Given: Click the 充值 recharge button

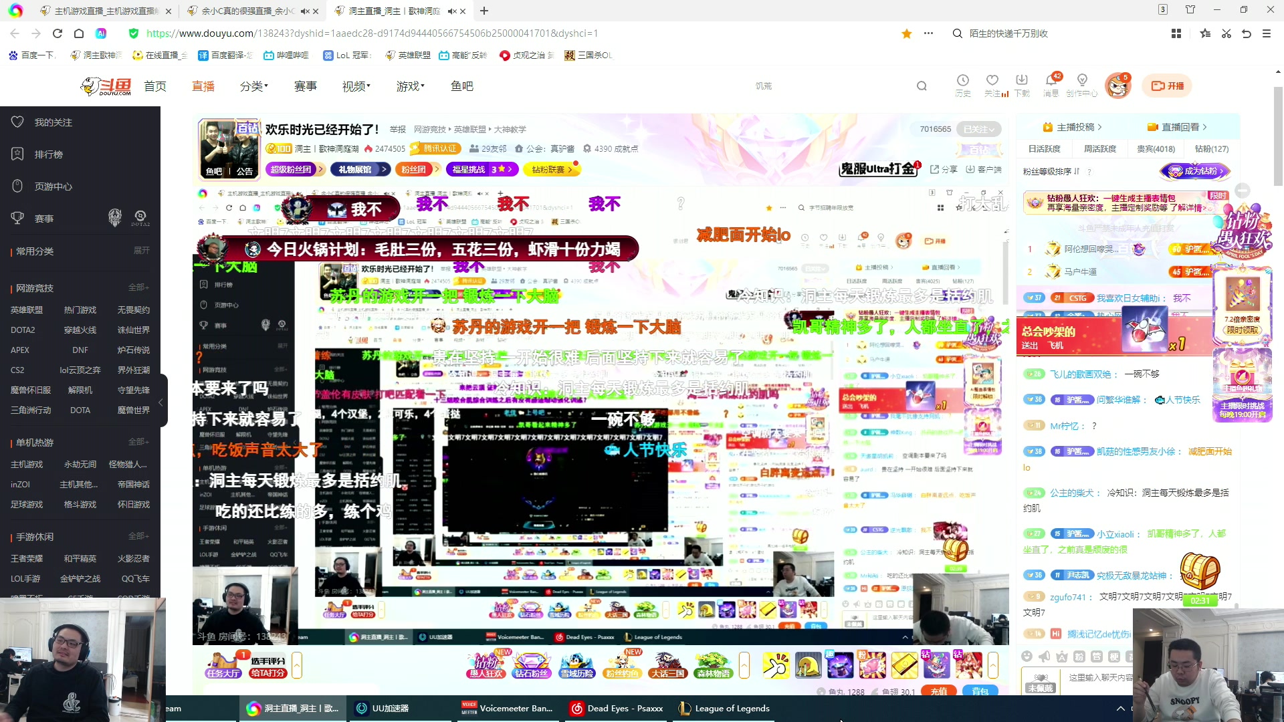Looking at the screenshot, I should (x=939, y=691).
